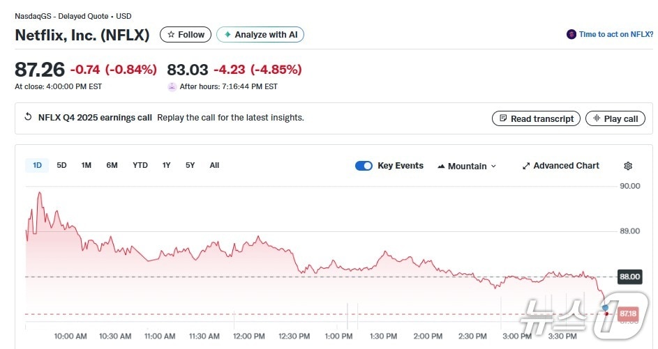
Task: Select the 1D time range tab
Action: (38, 165)
